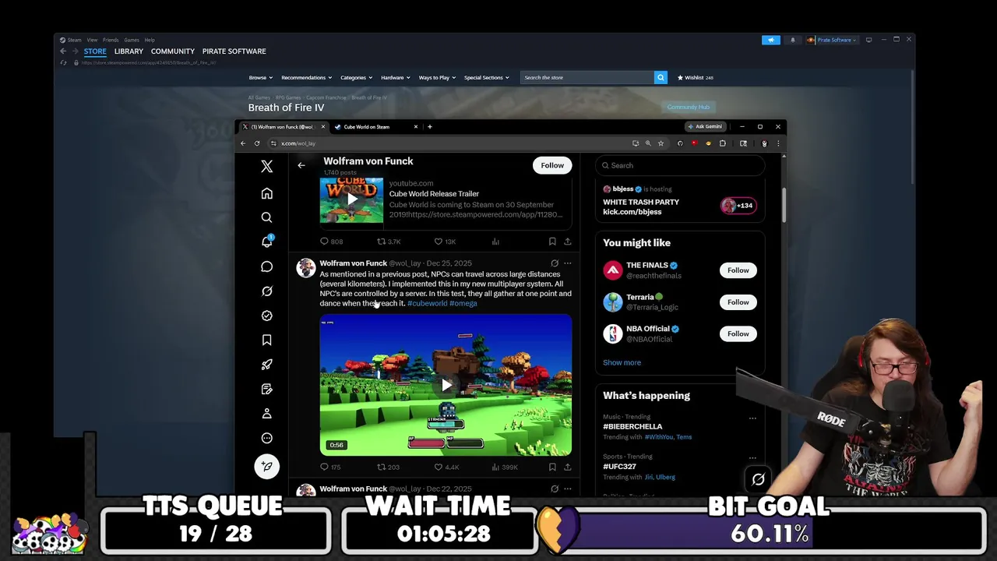The image size is (997, 561).
Task: Switch to Cube World on Steam tab
Action: point(376,126)
